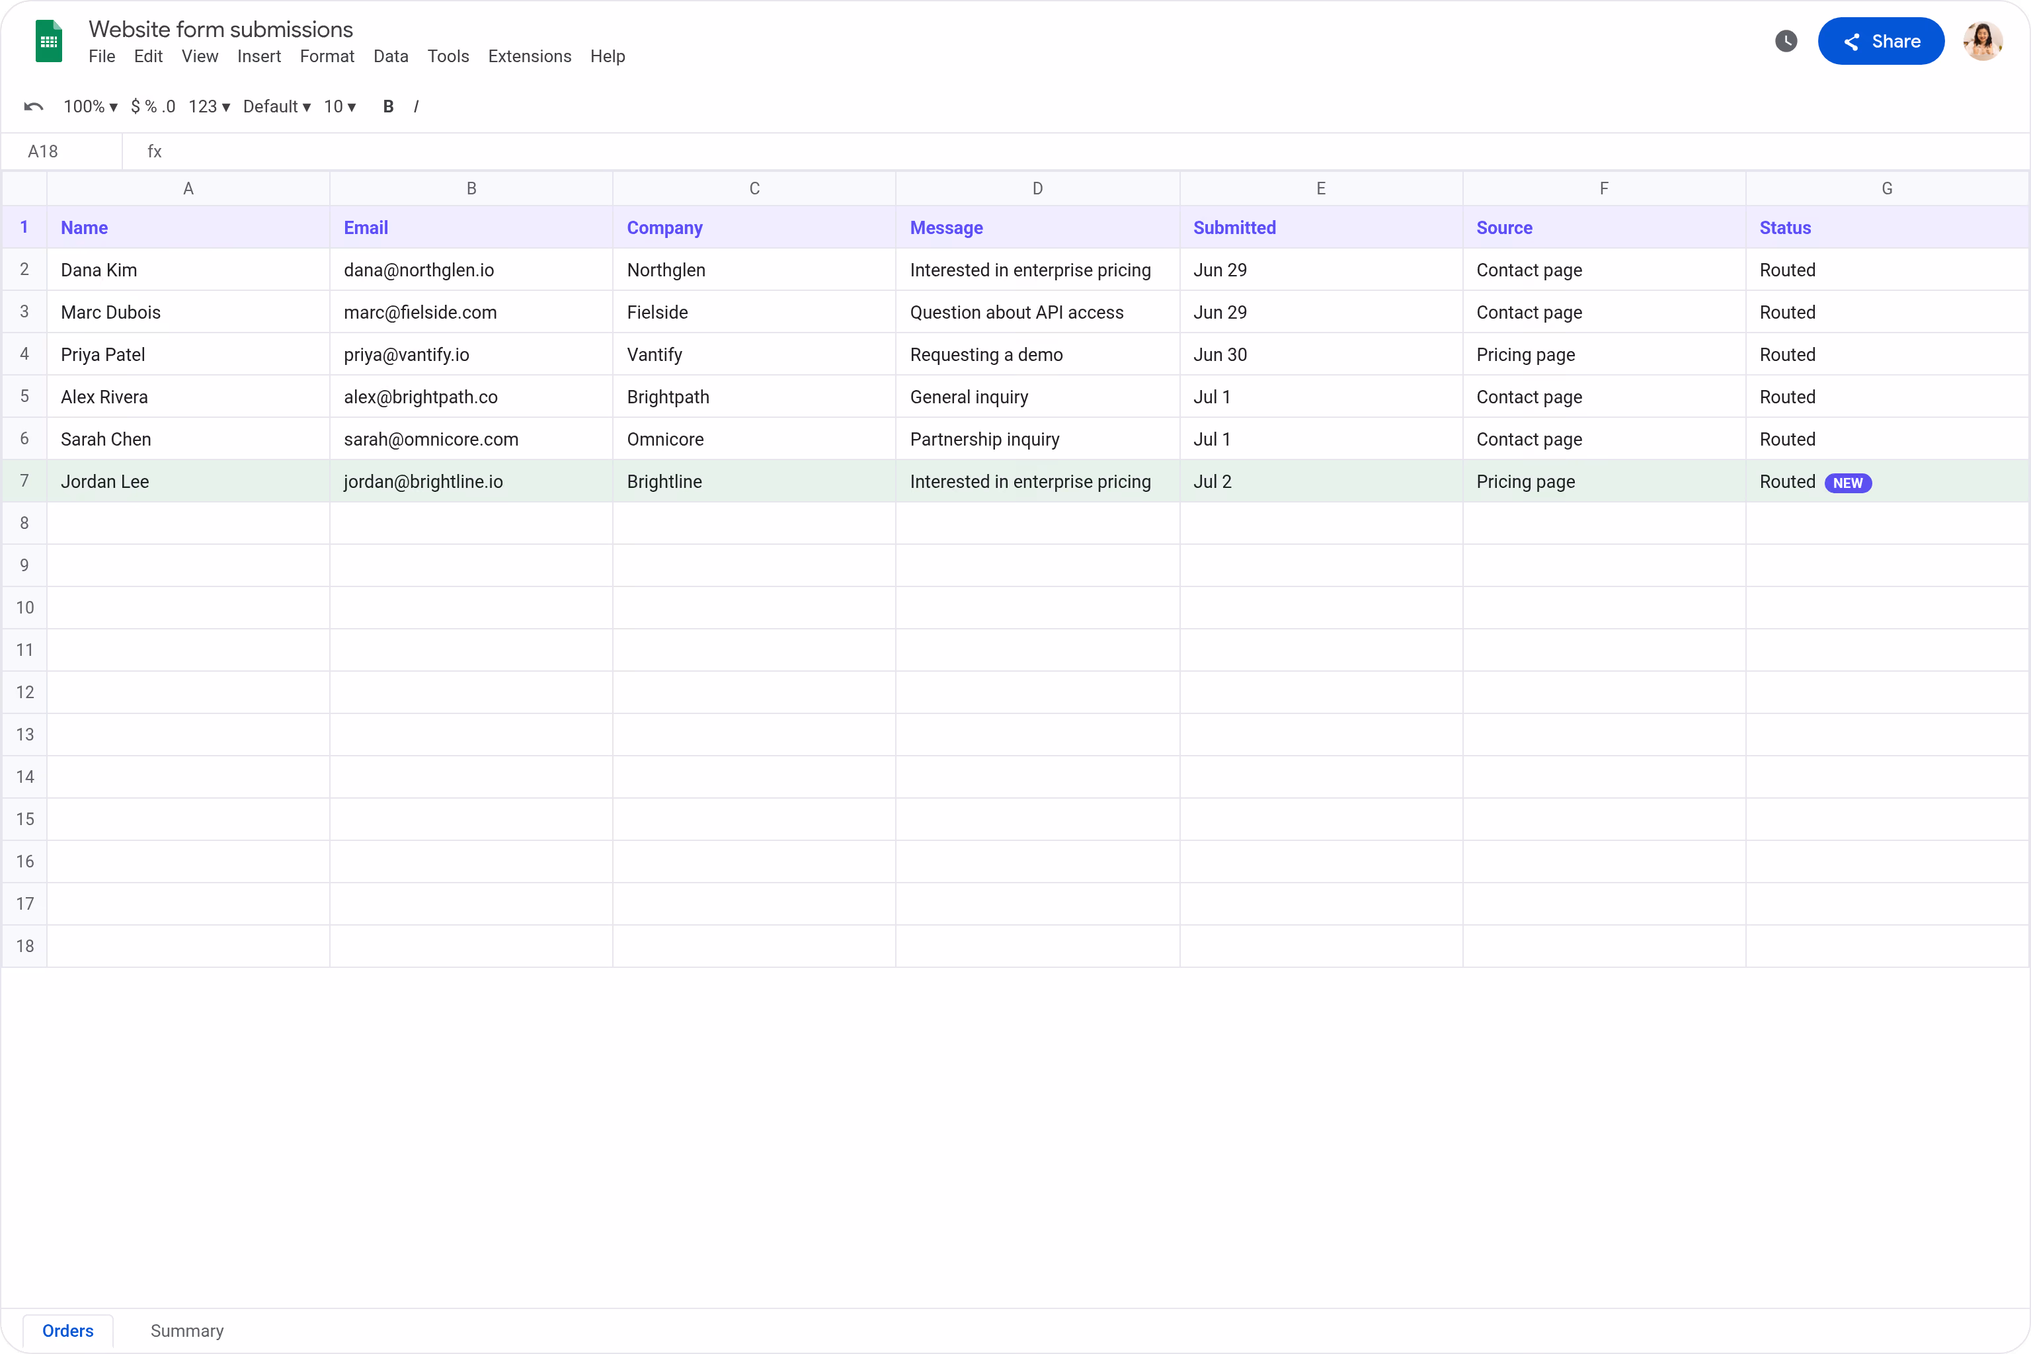
Task: Select the Orders sheet tab
Action: 68,1331
